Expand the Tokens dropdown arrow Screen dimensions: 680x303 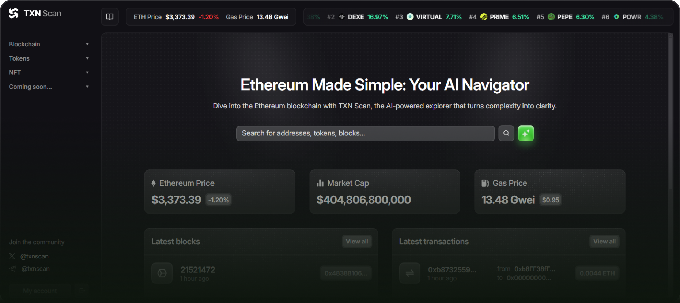(87, 58)
